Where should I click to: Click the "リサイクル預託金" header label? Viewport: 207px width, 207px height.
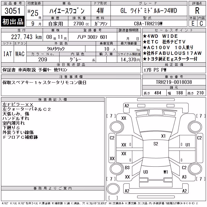point(129,54)
